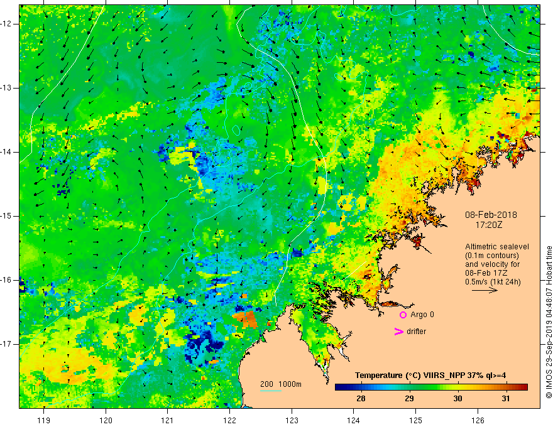Click the latitude axis label -12
The image size is (553, 427).
6,24
